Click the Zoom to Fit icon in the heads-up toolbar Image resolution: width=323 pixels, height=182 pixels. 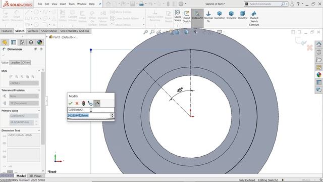point(146,32)
